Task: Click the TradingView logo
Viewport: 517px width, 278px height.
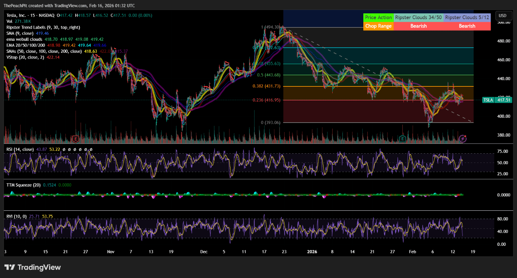Action: [x=33, y=268]
